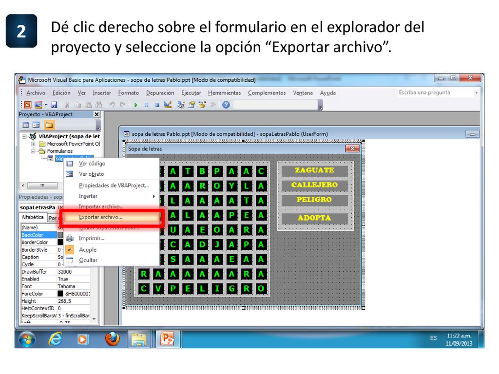
Task: Open the Ayuda menu
Action: pyautogui.click(x=328, y=93)
